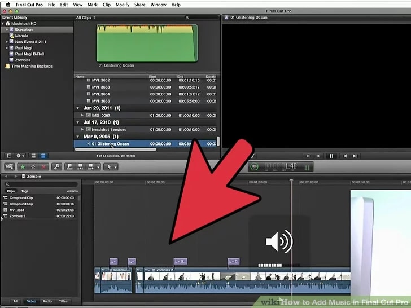The height and width of the screenshot is (308, 411).
Task: Click the connect clip to storyline icon
Action: (70, 166)
